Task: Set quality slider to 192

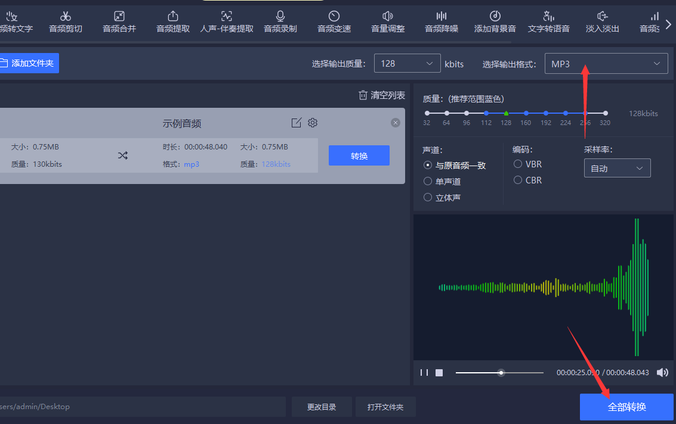Action: [546, 113]
